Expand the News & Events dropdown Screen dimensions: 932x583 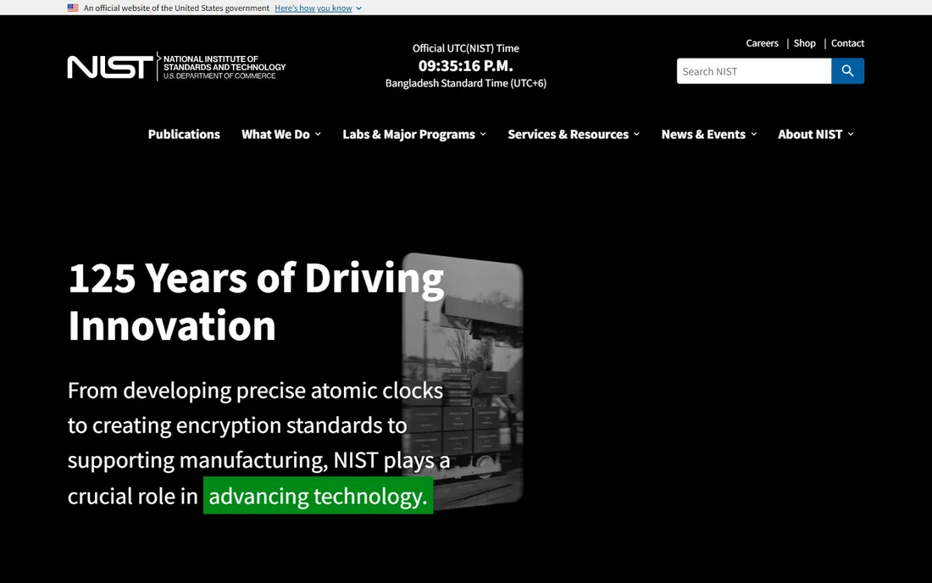(x=709, y=134)
